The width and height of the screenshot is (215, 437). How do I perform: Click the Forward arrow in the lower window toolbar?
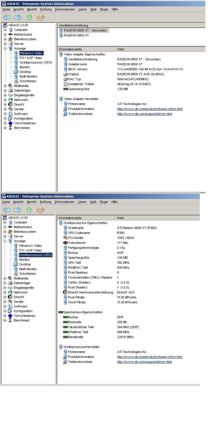pyautogui.click(x=18, y=210)
